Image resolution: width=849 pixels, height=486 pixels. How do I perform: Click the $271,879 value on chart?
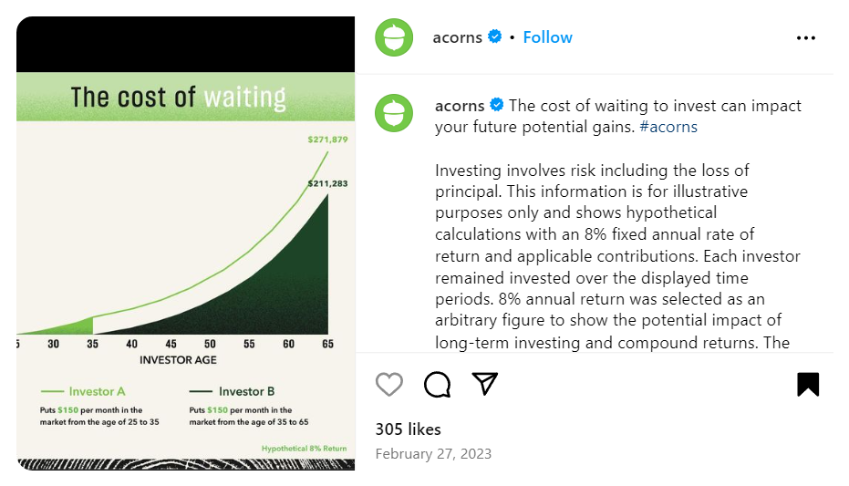[x=327, y=140]
